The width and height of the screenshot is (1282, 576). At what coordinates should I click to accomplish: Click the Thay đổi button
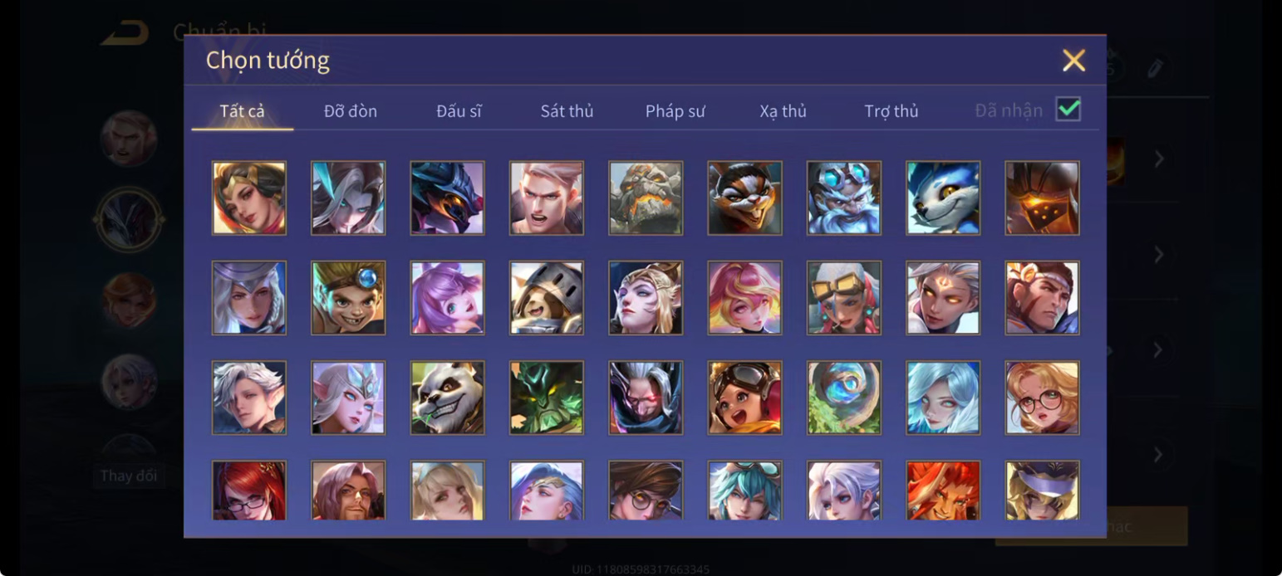coord(128,476)
